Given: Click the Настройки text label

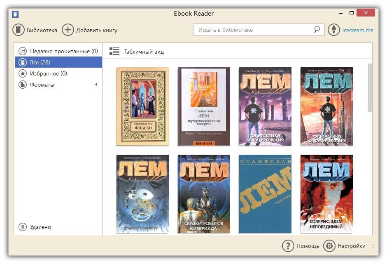Looking at the screenshot, I should [352, 246].
